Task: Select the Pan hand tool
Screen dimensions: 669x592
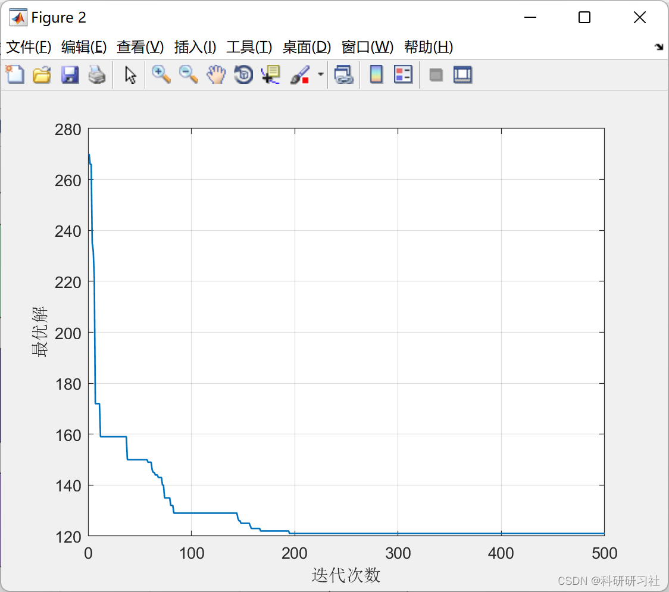Action: (x=216, y=74)
